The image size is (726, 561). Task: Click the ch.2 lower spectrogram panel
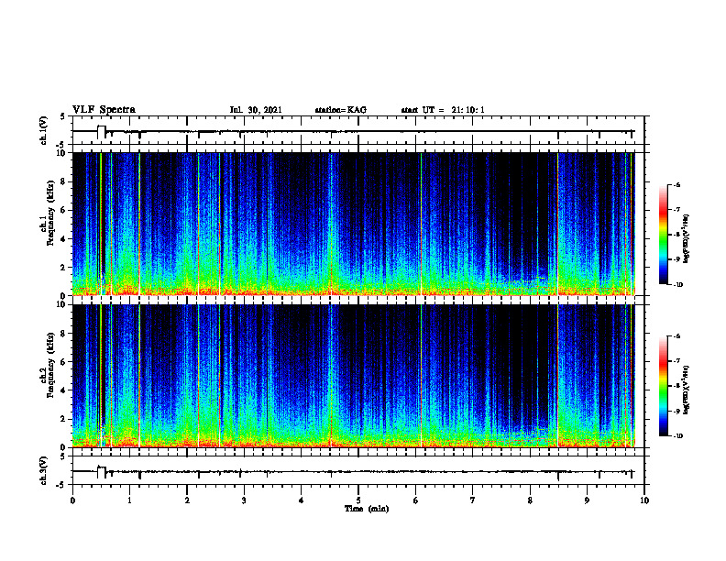[354, 376]
